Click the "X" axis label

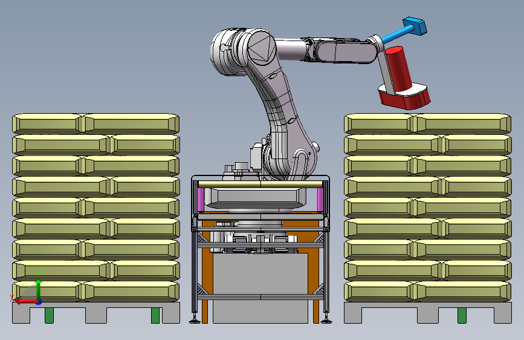click(12, 298)
